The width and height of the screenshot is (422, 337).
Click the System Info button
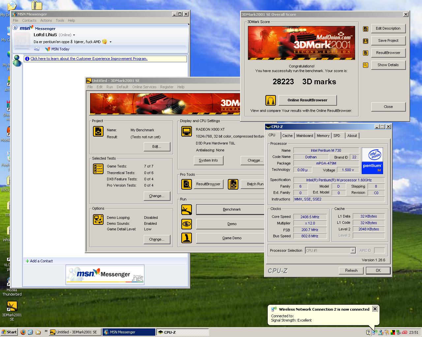coord(208,160)
